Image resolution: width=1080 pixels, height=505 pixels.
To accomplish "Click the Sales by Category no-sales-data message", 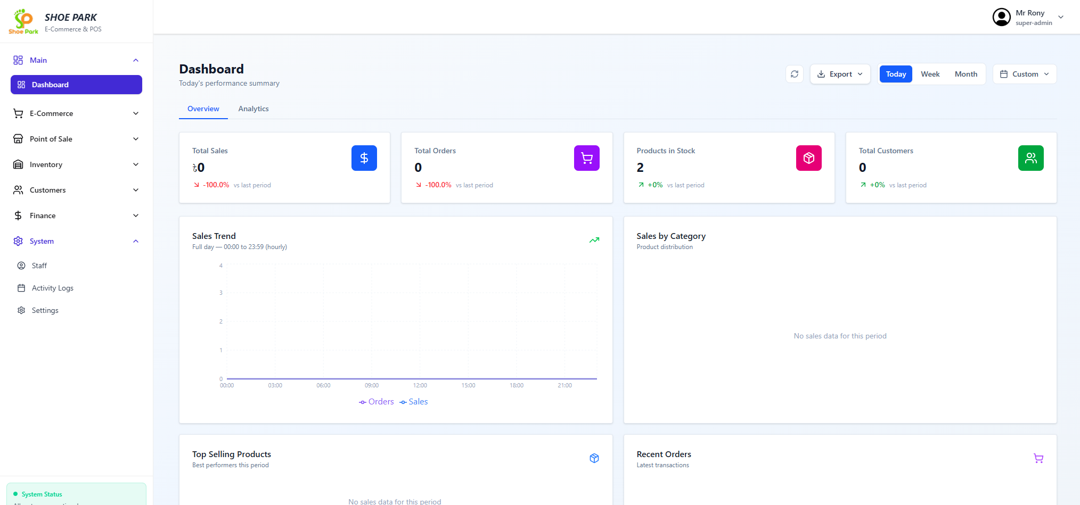I will tap(840, 336).
